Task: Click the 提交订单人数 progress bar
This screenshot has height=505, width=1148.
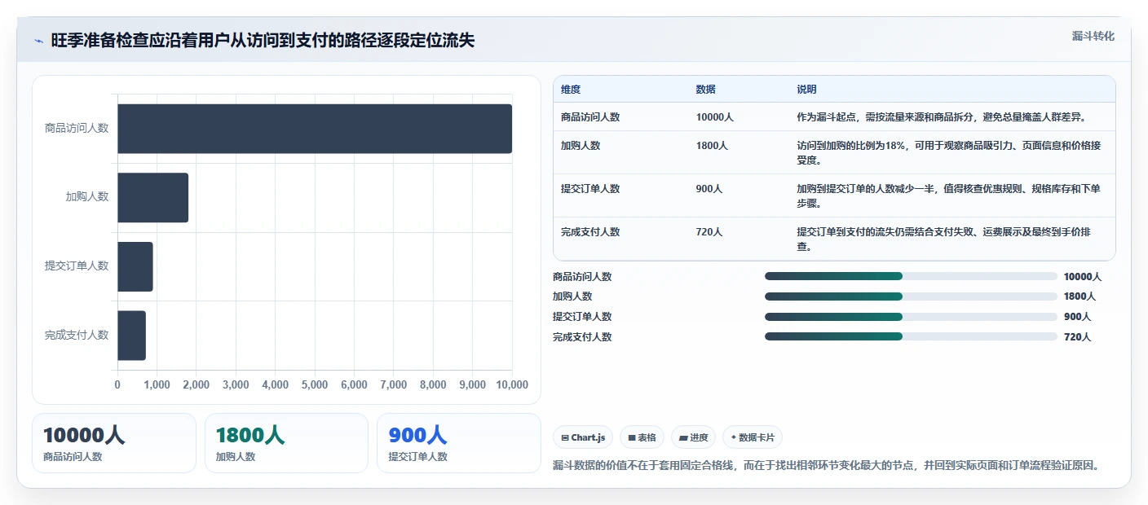Action: pos(911,317)
